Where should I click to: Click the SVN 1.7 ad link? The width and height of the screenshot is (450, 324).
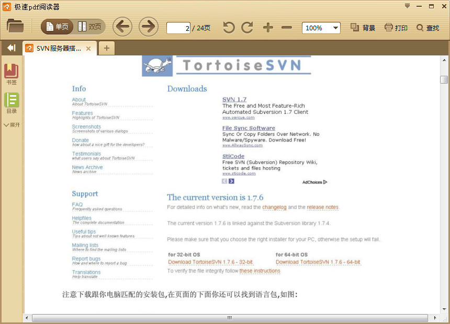pyautogui.click(x=234, y=99)
